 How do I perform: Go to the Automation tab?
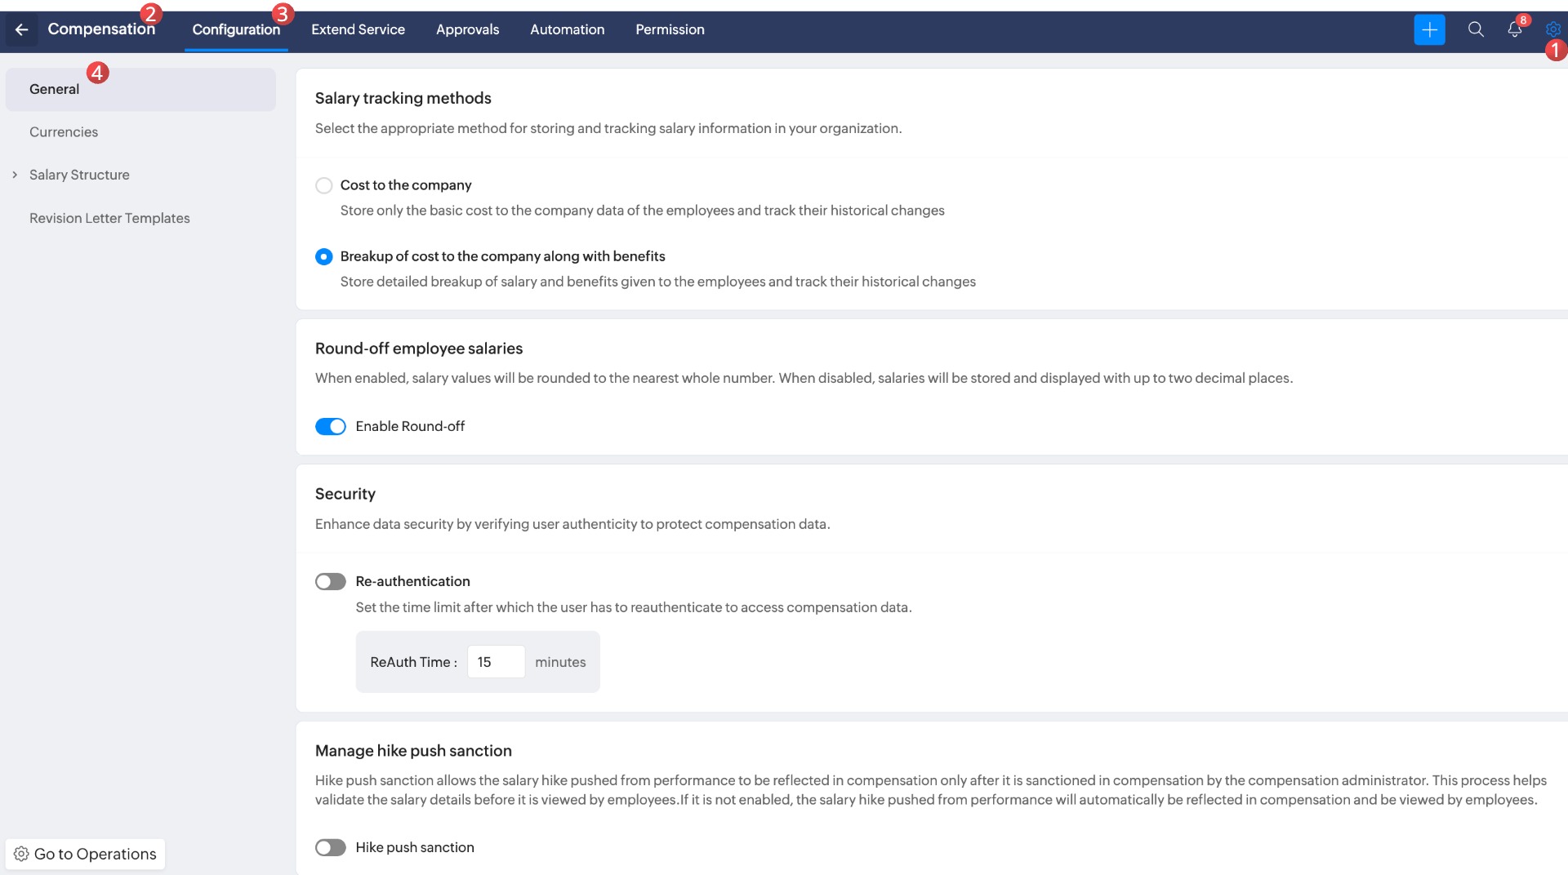pyautogui.click(x=567, y=29)
